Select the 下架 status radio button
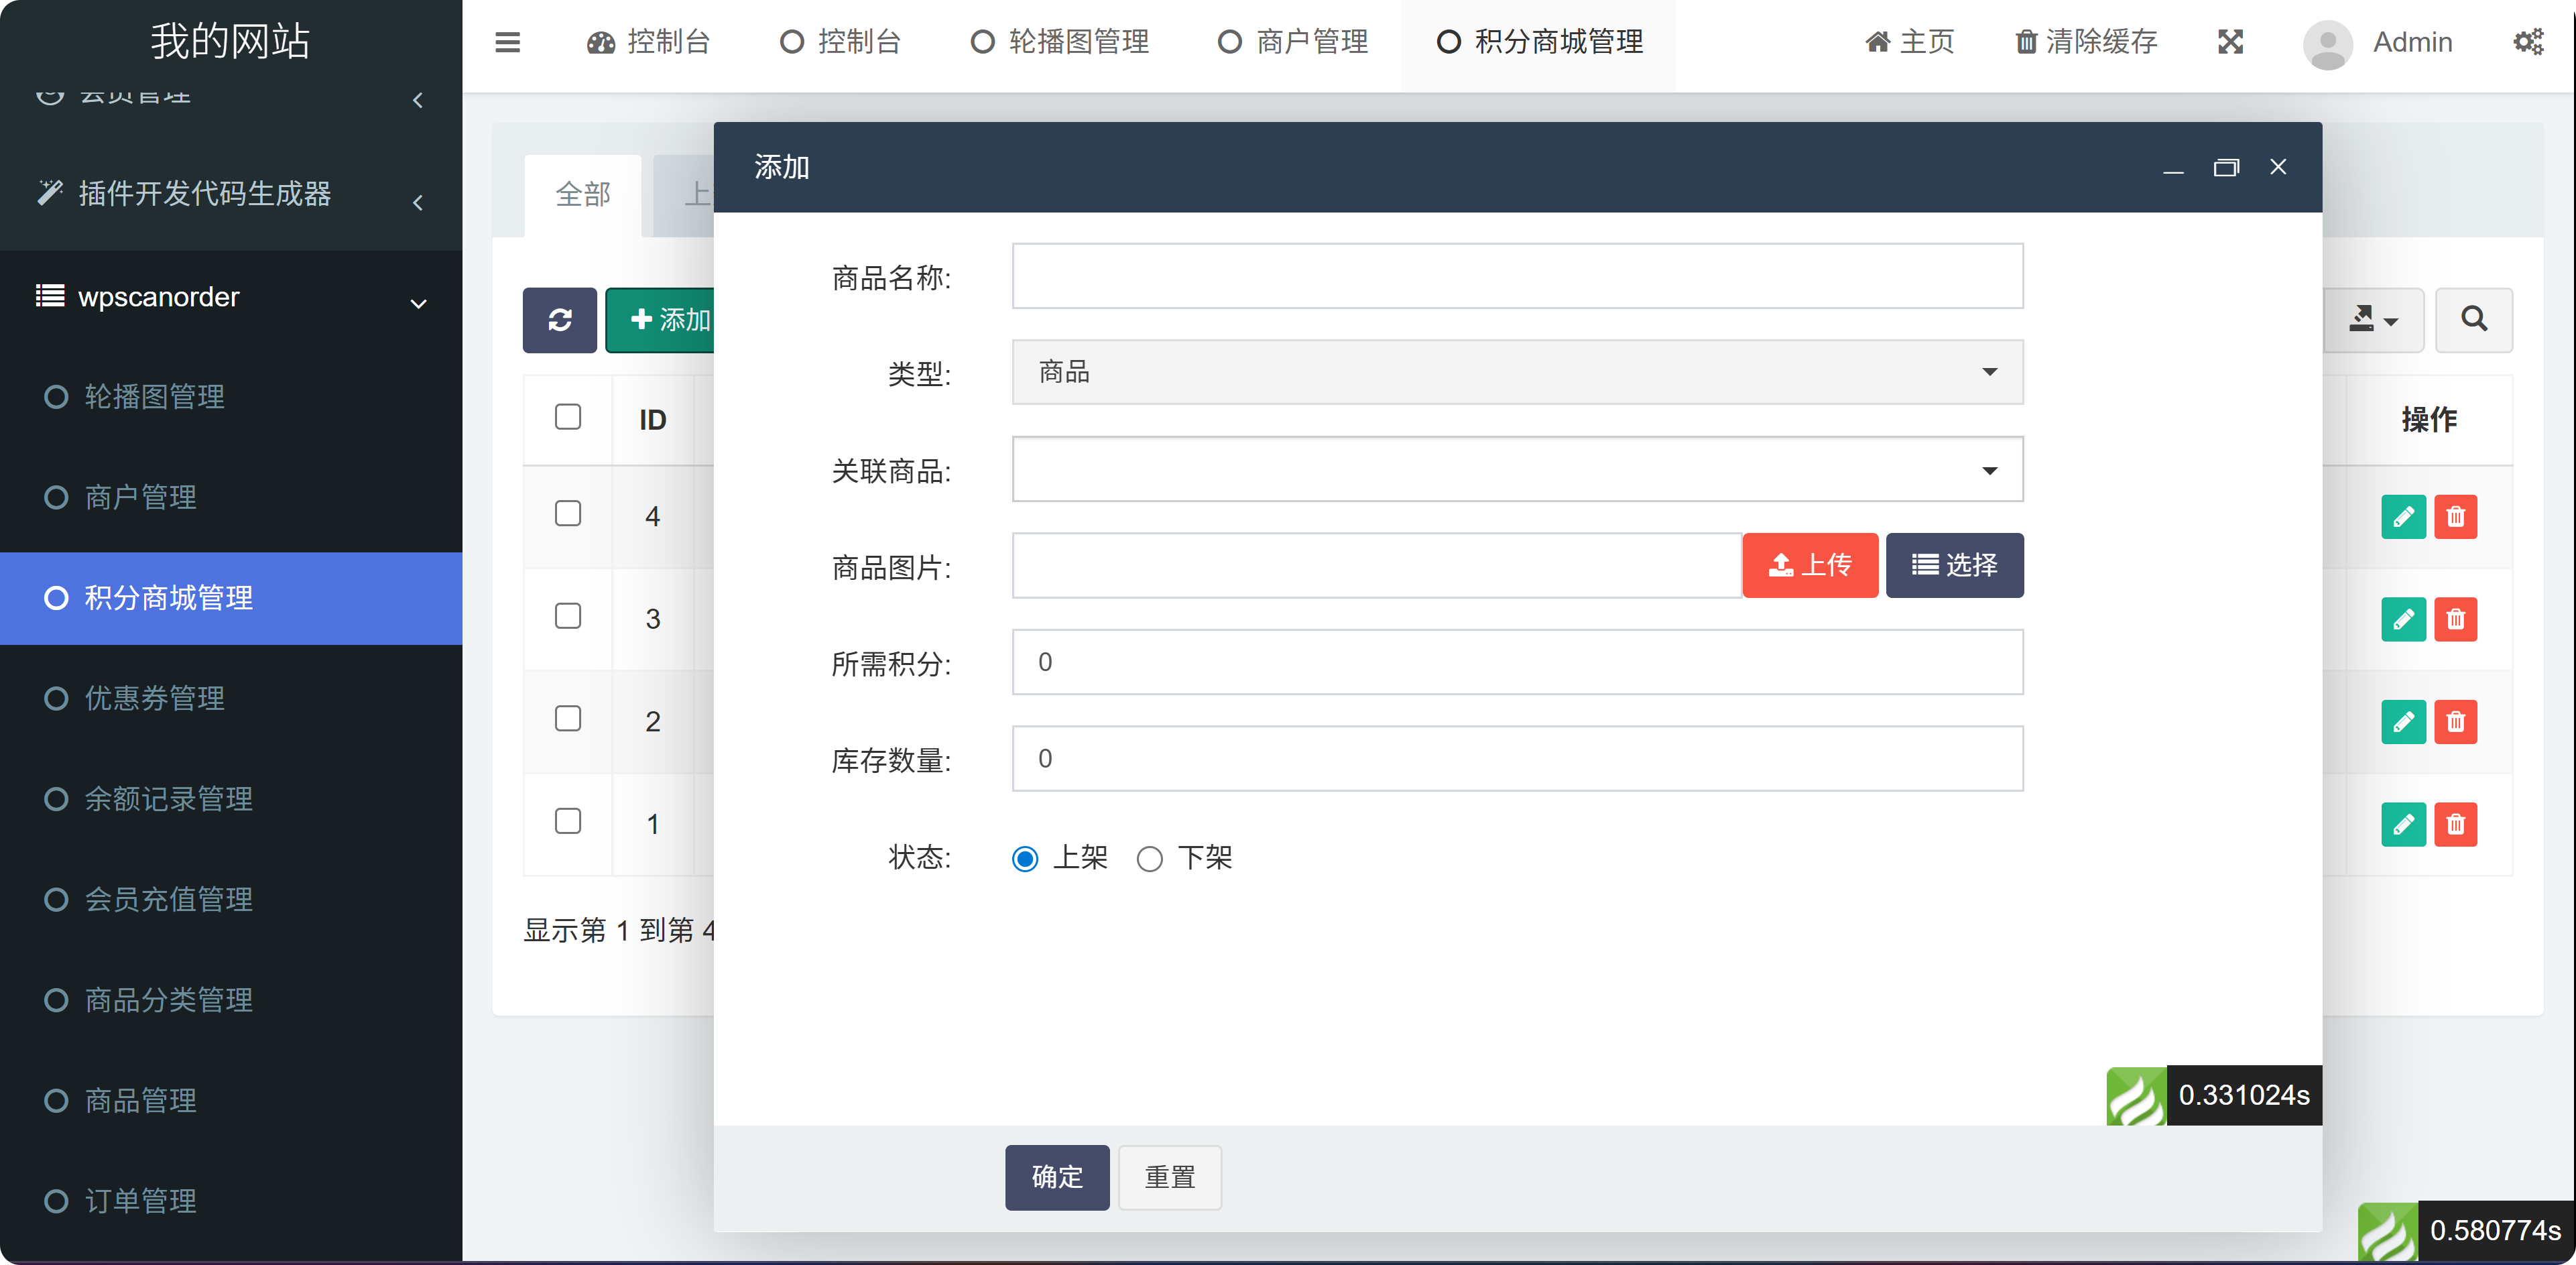The height and width of the screenshot is (1265, 2576). [1150, 858]
